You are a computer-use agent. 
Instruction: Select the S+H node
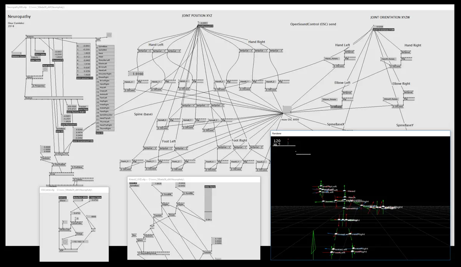[x=98, y=39]
